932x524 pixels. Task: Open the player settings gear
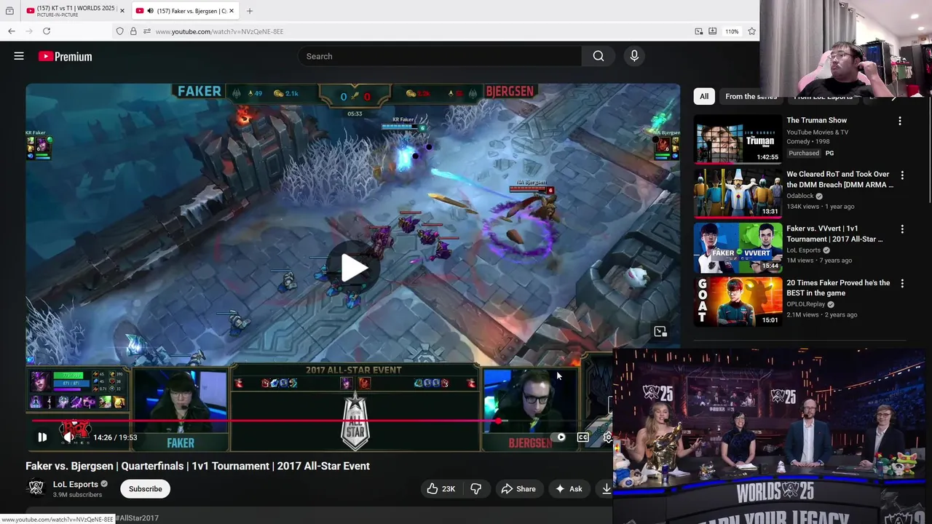tap(607, 437)
